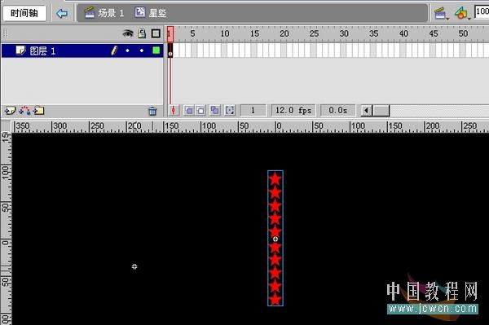
Task: Click frame 30 on the timeline ruler
Action: tap(344, 33)
